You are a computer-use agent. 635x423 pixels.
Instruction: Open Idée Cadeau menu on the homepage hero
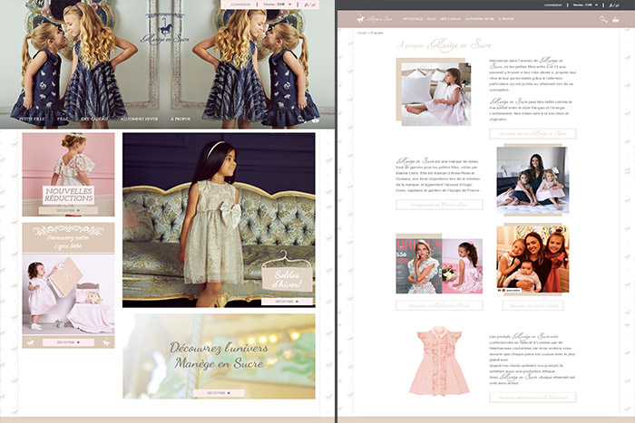(x=94, y=119)
